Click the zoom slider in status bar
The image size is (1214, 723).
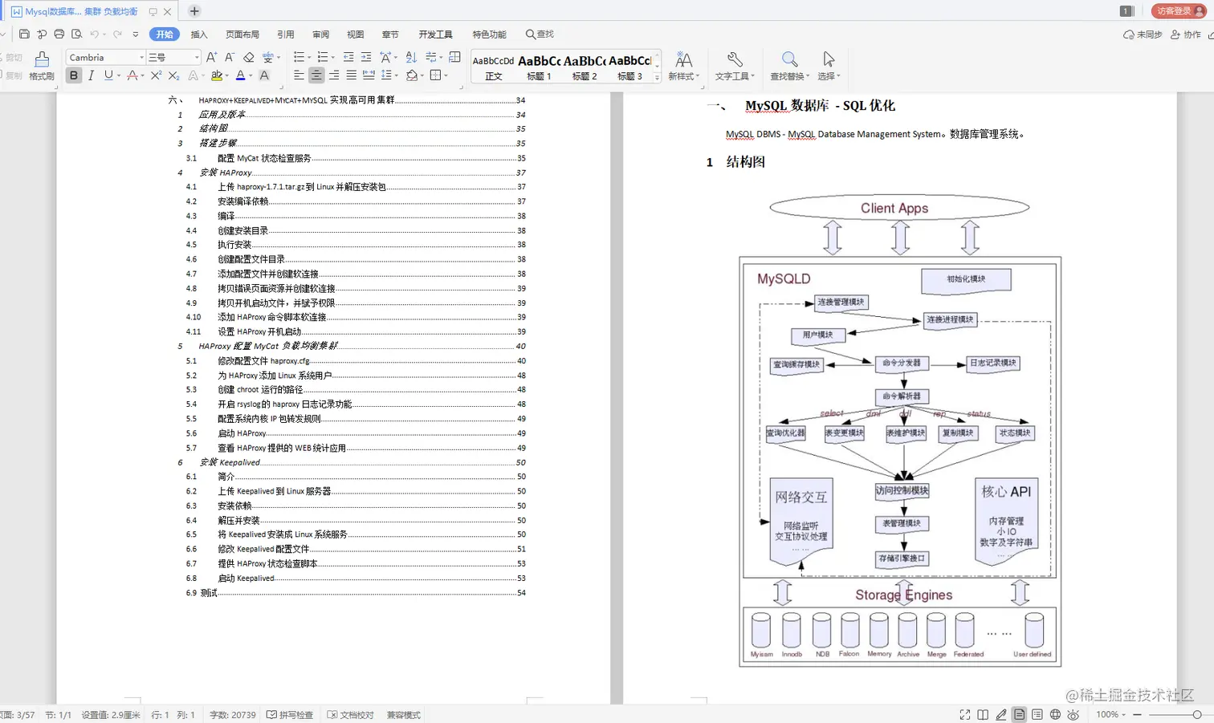click(1173, 714)
